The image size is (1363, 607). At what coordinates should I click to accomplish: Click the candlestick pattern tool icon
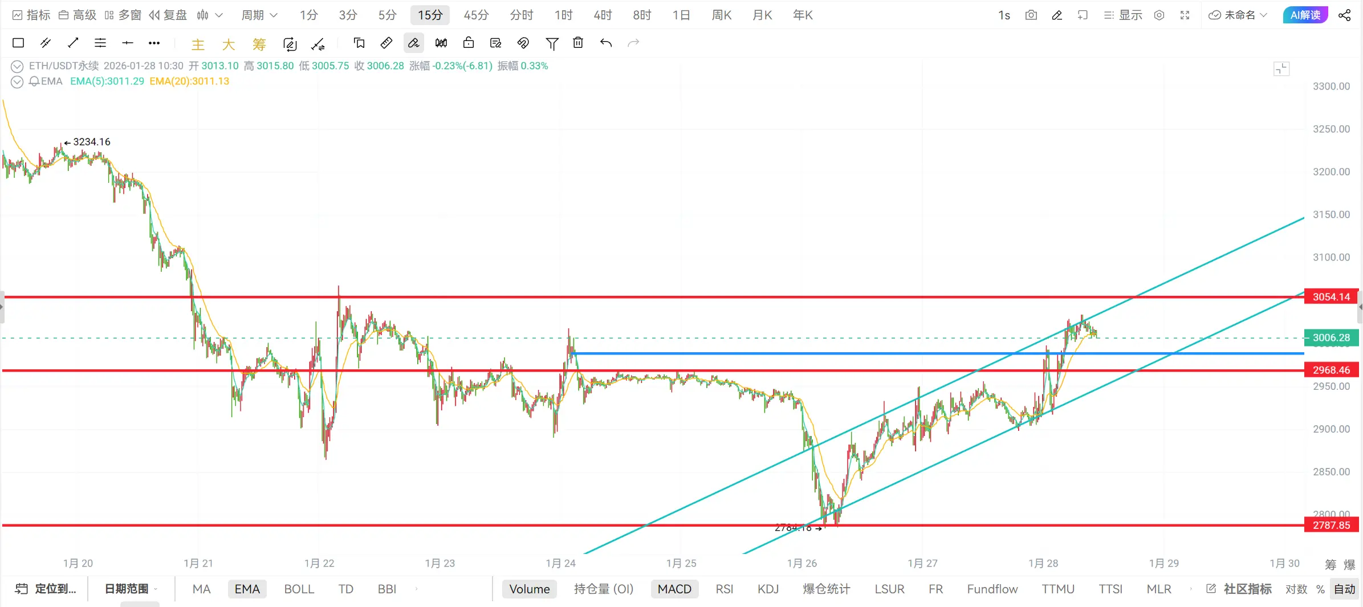pos(441,43)
